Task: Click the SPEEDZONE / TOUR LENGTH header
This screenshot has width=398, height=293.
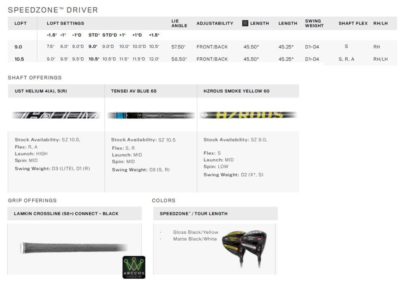Action: pyautogui.click(x=194, y=214)
